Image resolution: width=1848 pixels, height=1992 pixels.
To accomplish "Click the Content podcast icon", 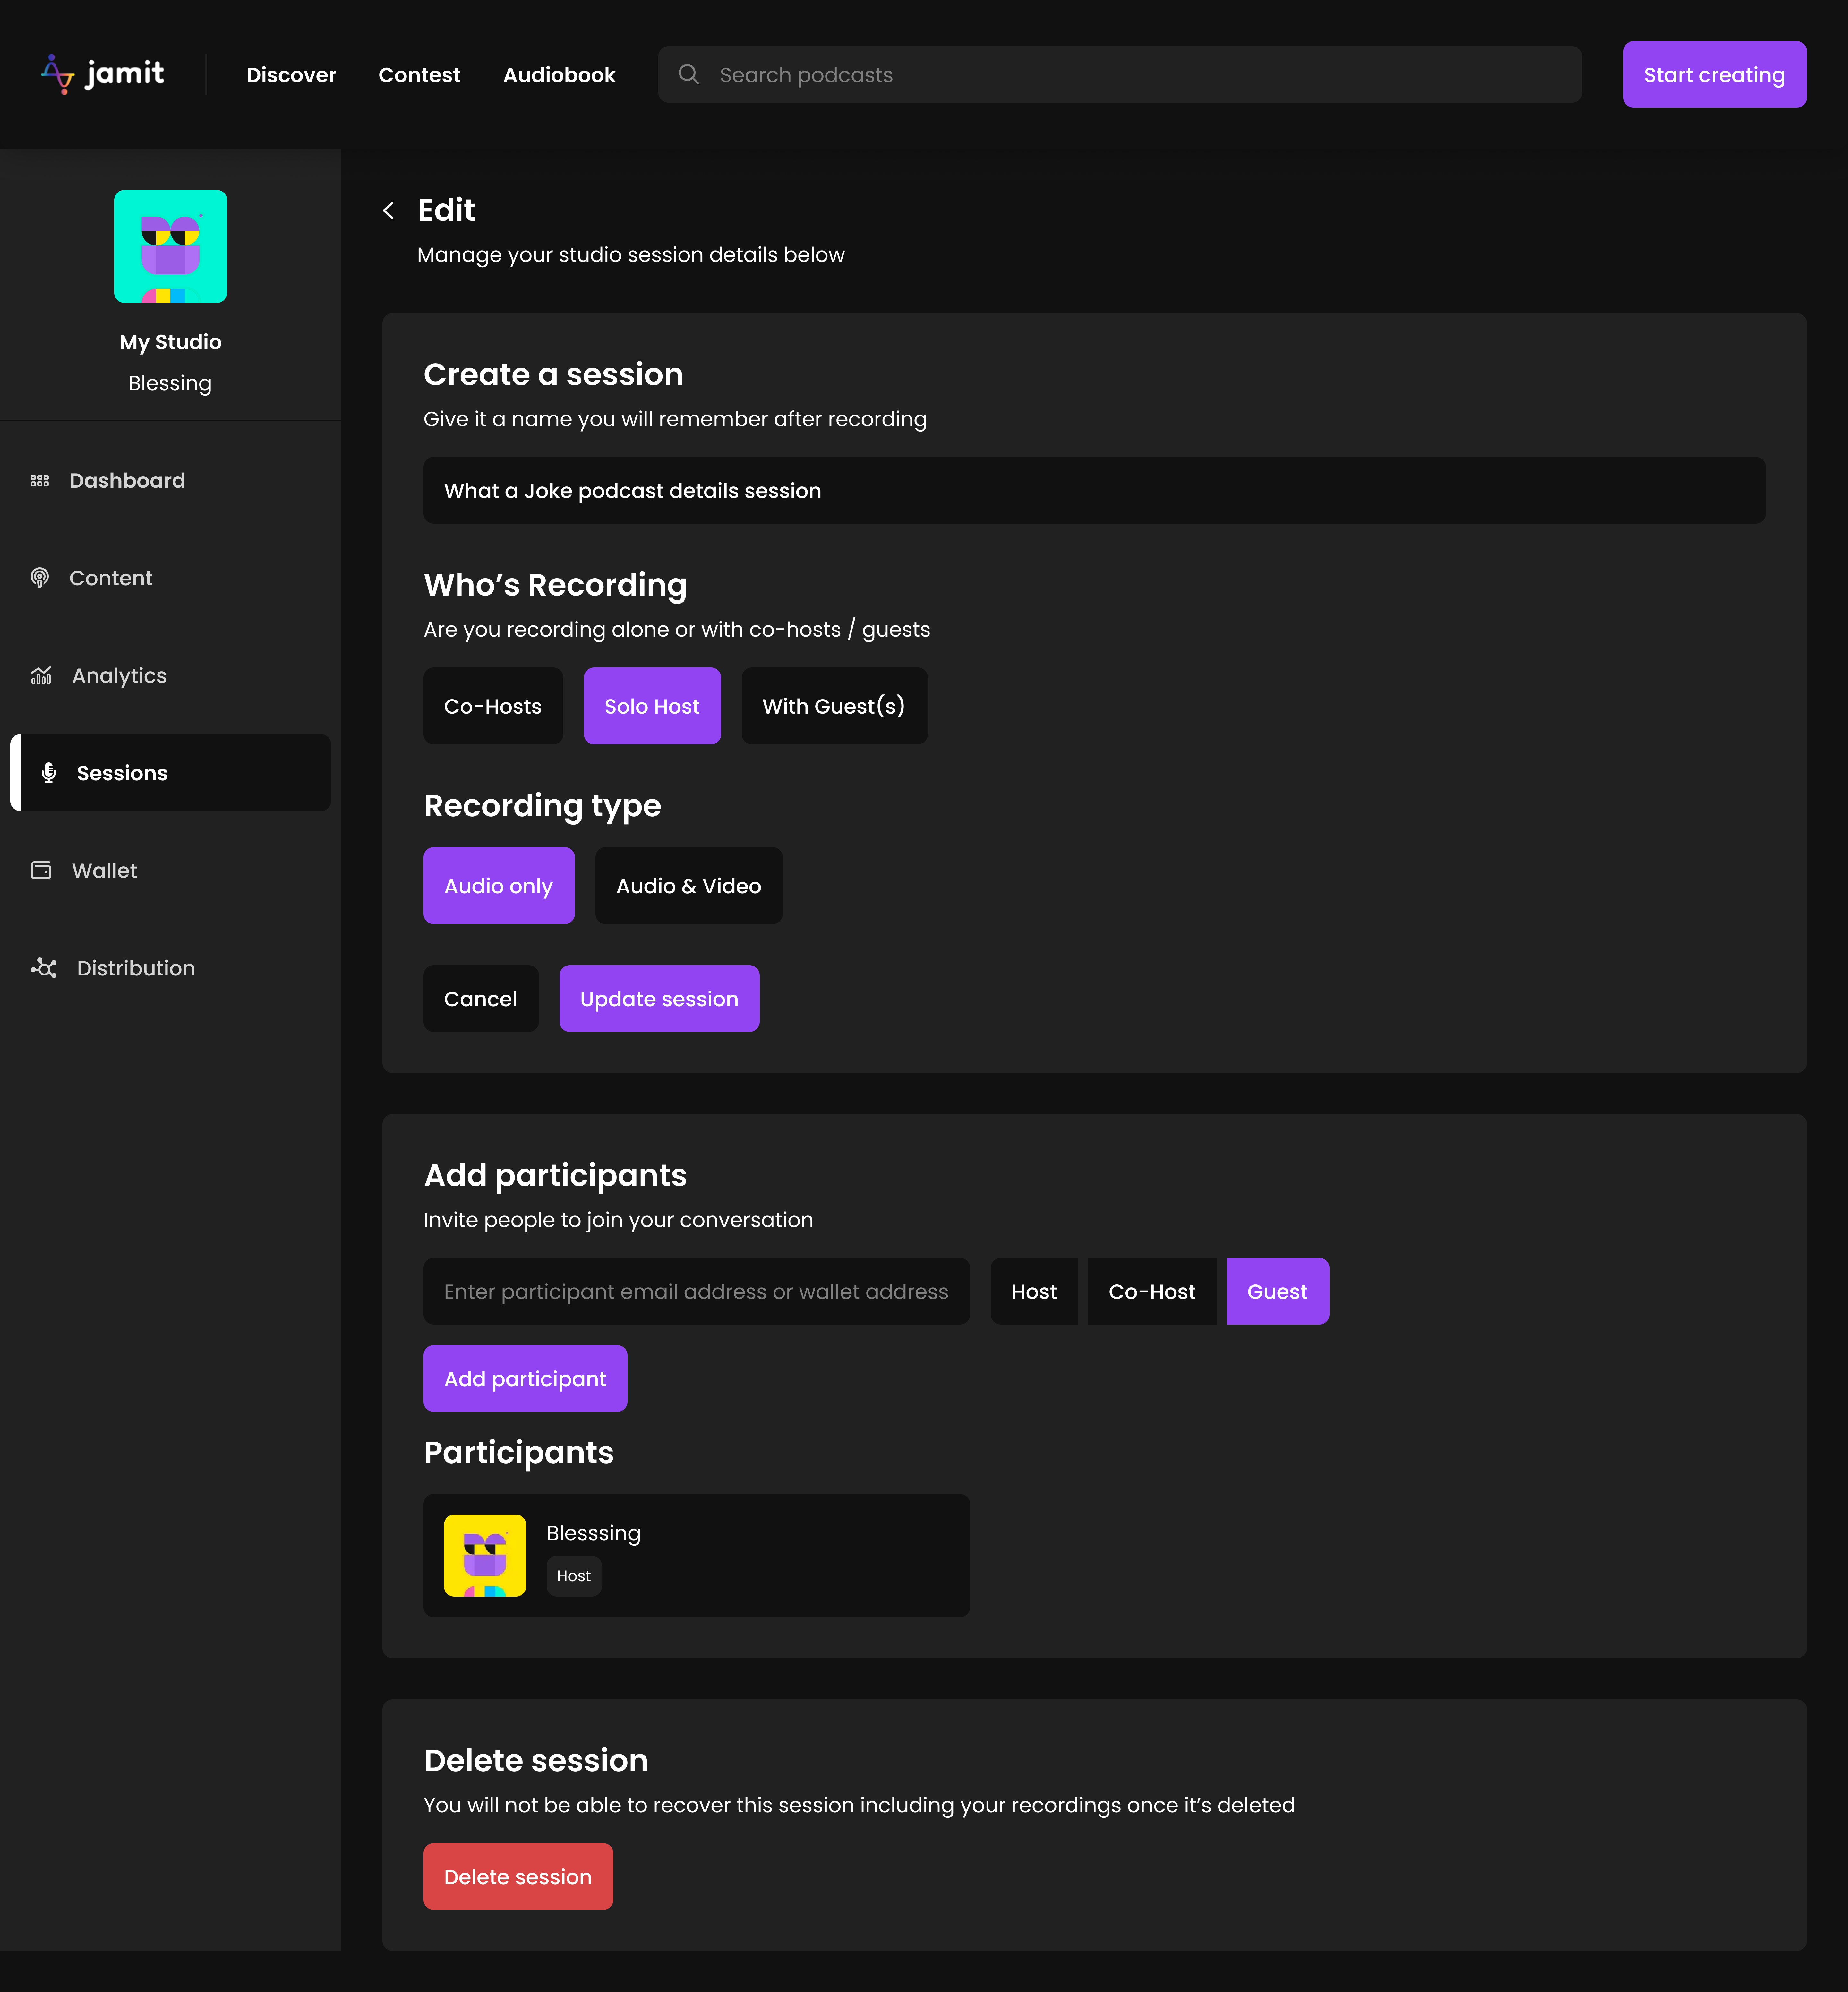I will pyautogui.click(x=40, y=578).
